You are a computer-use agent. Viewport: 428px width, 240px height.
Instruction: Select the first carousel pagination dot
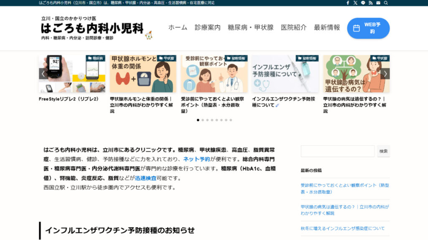[198, 120]
